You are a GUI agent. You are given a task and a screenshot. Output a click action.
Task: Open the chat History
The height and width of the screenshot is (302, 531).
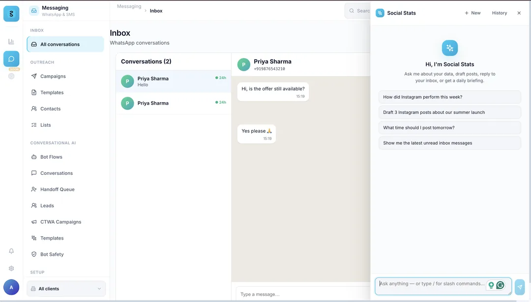coord(500,13)
